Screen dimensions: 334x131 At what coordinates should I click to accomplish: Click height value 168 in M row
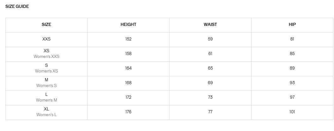pyautogui.click(x=128, y=83)
